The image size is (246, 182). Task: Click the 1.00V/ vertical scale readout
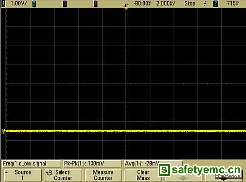[18, 3]
